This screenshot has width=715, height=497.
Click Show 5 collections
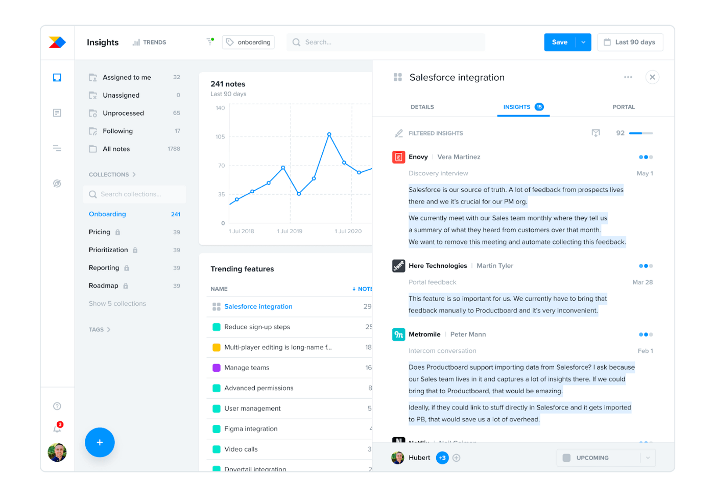pyautogui.click(x=117, y=304)
